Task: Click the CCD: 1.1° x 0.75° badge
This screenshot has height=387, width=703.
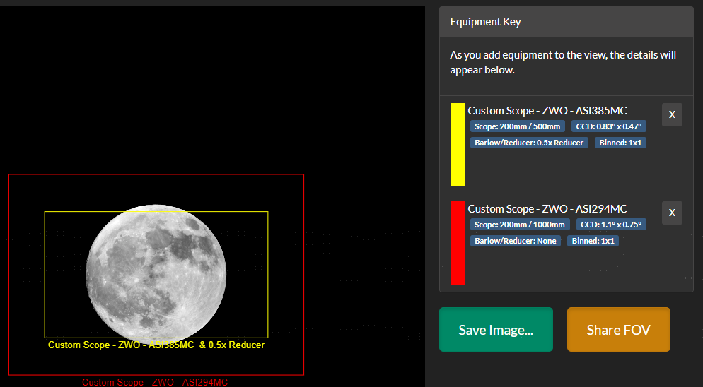Action: click(610, 225)
